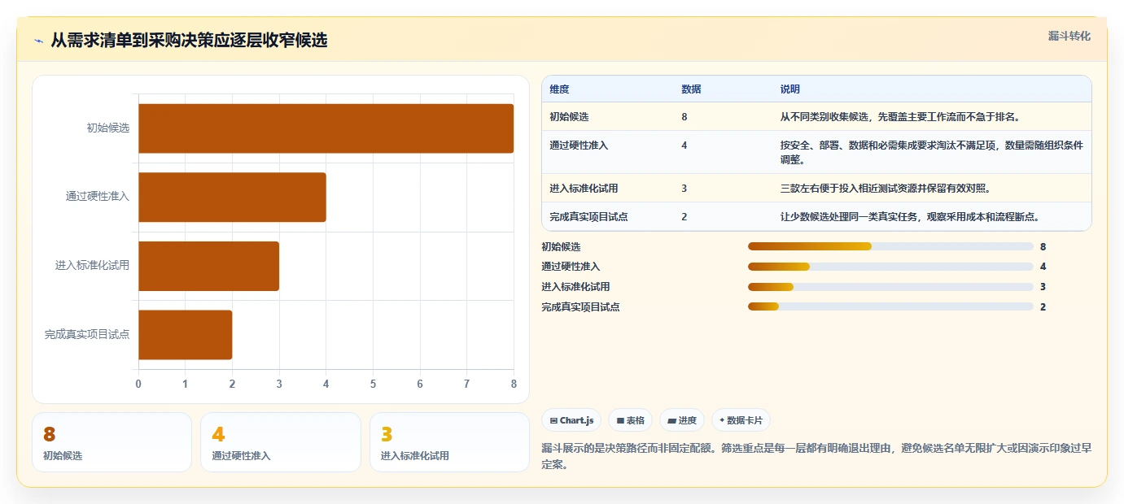Image resolution: width=1124 pixels, height=504 pixels.
Task: Click the value 8 beside the progress bar
Action: (1043, 246)
